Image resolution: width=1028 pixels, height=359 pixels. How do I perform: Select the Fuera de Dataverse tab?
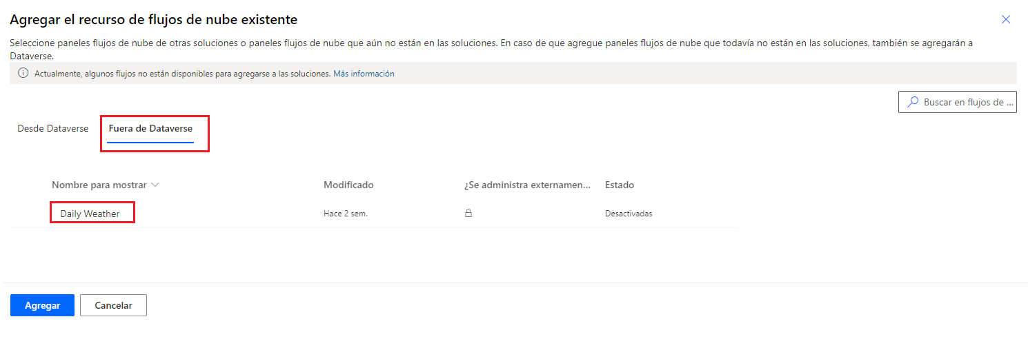pyautogui.click(x=150, y=129)
